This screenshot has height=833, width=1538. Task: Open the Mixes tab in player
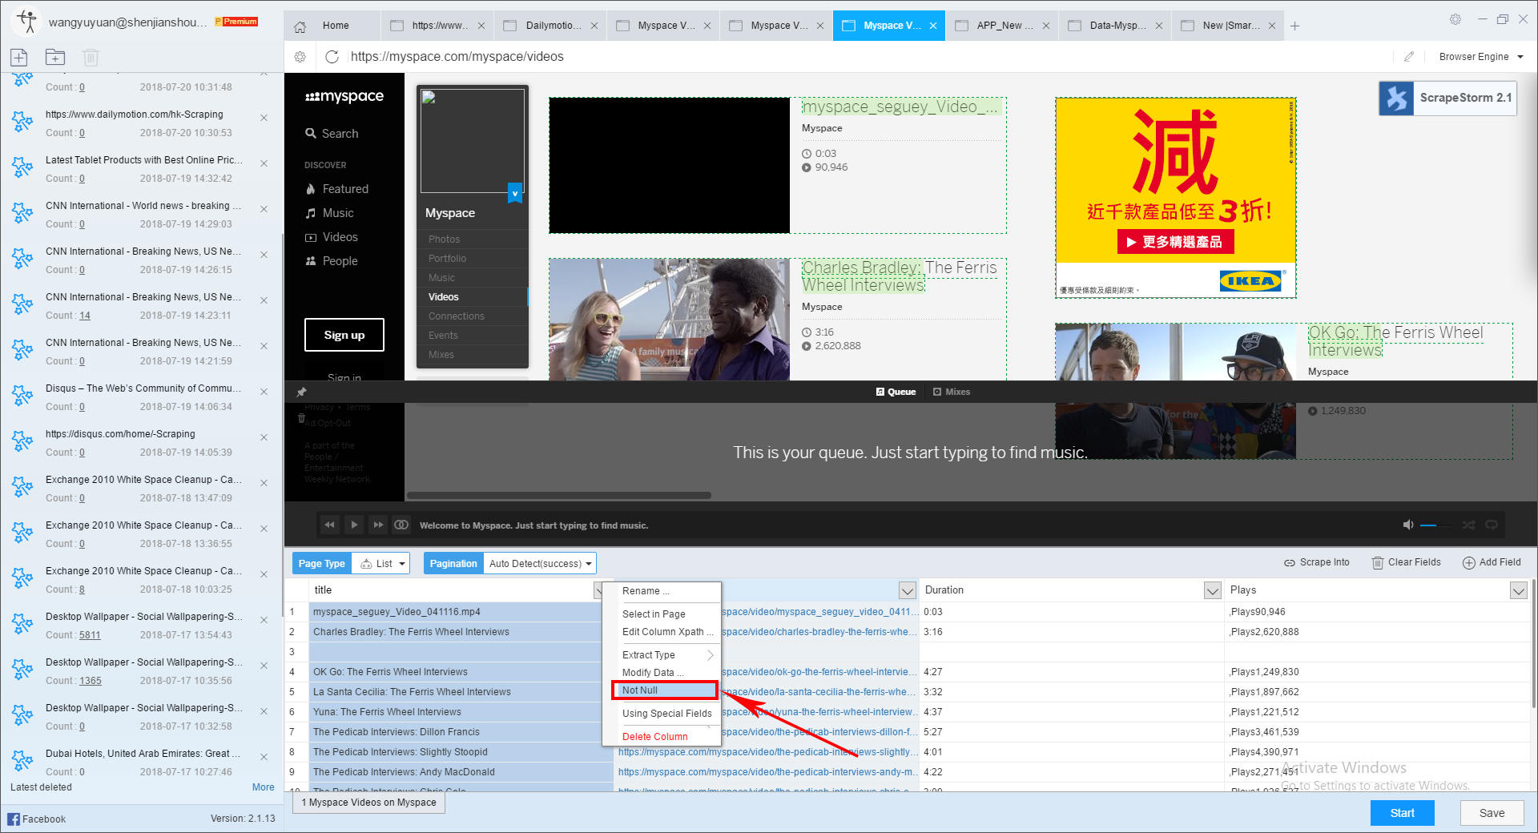click(952, 392)
